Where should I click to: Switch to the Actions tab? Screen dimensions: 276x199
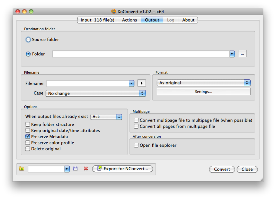click(x=129, y=20)
